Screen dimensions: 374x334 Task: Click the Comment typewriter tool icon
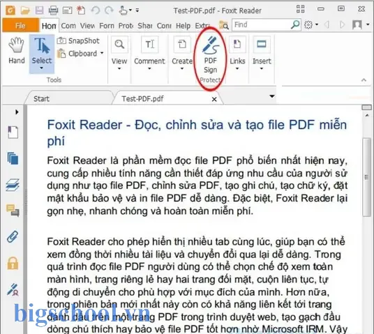pyautogui.click(x=149, y=45)
